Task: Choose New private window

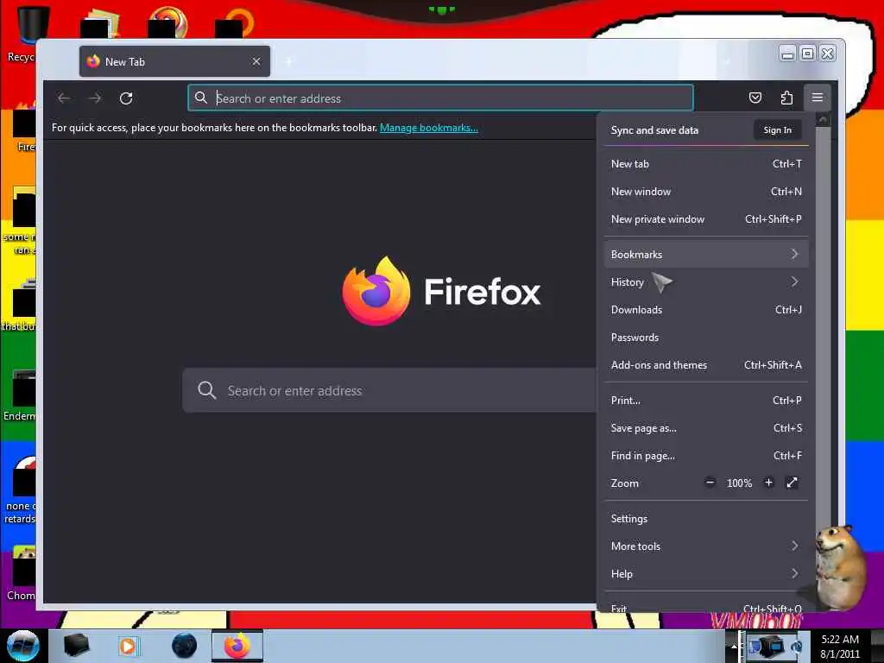Action: [706, 218]
